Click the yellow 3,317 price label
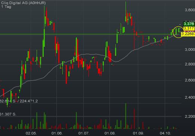Viewport: 195px width, 136px height. click(189, 28)
